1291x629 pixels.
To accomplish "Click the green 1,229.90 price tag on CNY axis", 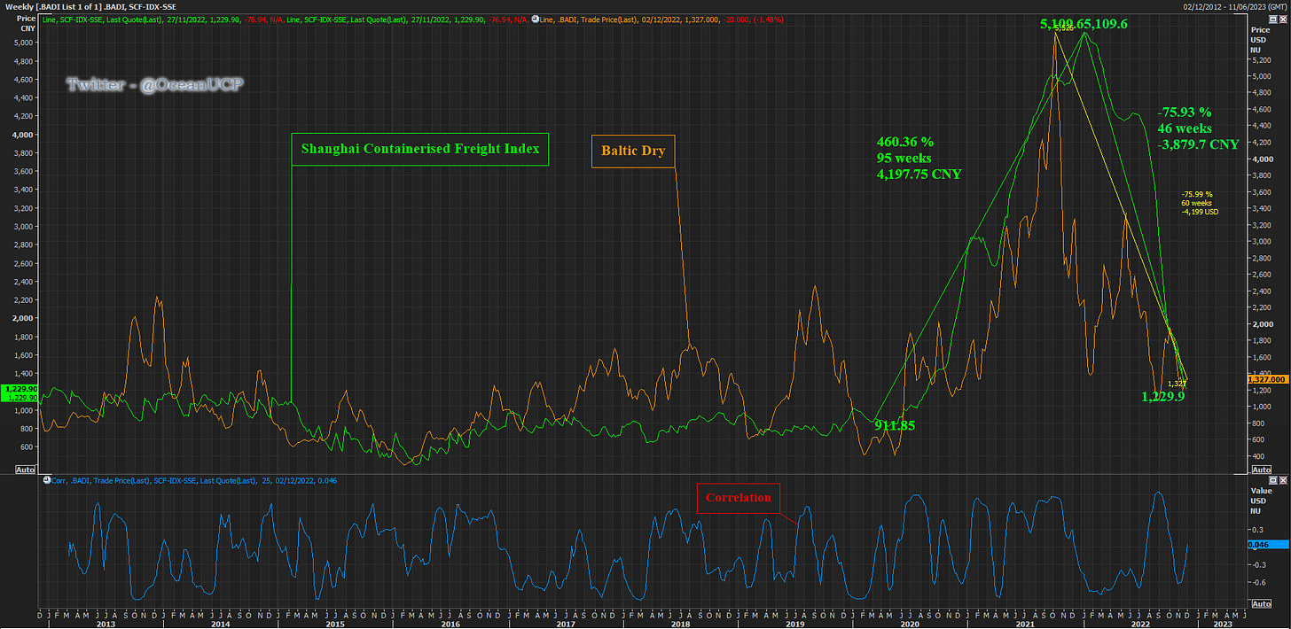I will (x=19, y=389).
